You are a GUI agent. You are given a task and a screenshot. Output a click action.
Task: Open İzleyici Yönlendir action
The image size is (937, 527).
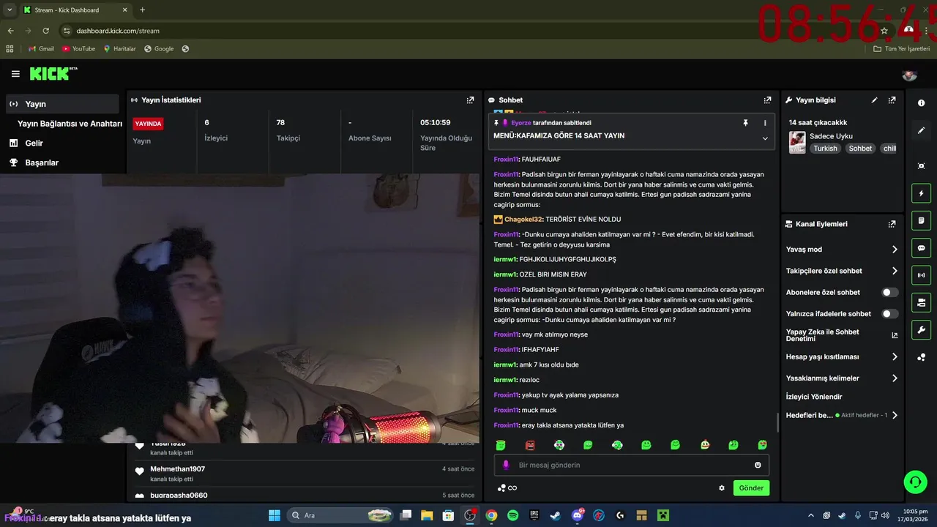pyautogui.click(x=814, y=397)
